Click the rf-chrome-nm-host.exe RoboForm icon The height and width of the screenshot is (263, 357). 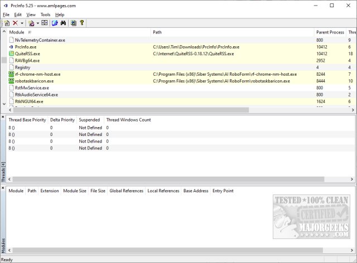click(x=11, y=74)
